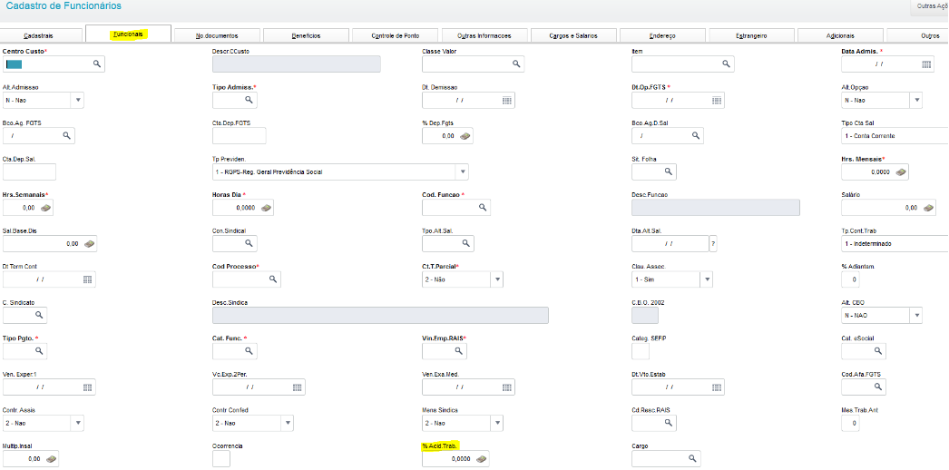Go to the Beneficios tab
This screenshot has height=470, width=949.
click(x=307, y=35)
